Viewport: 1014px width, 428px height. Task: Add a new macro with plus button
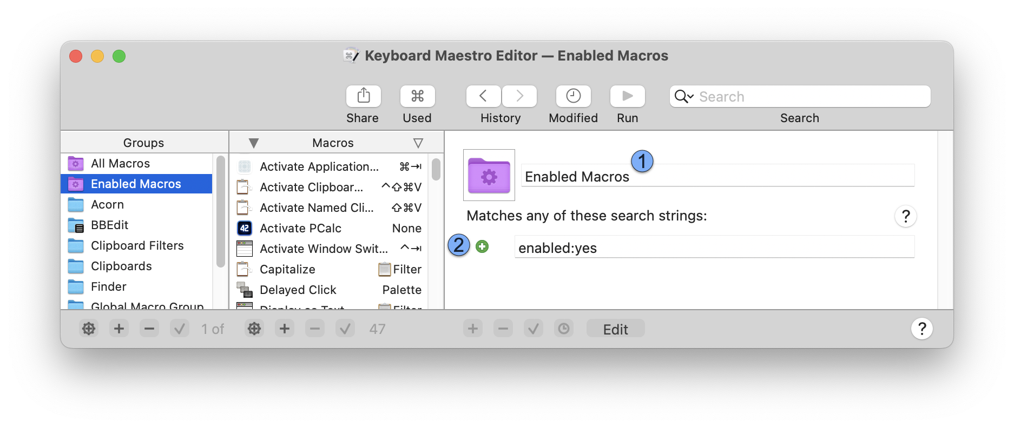pos(285,329)
